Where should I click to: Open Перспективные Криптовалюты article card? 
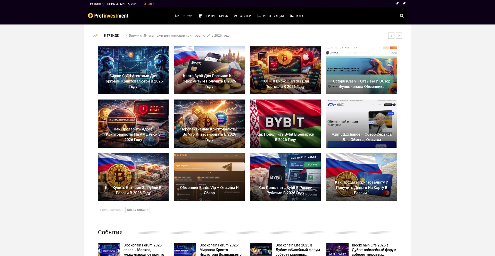(209, 124)
